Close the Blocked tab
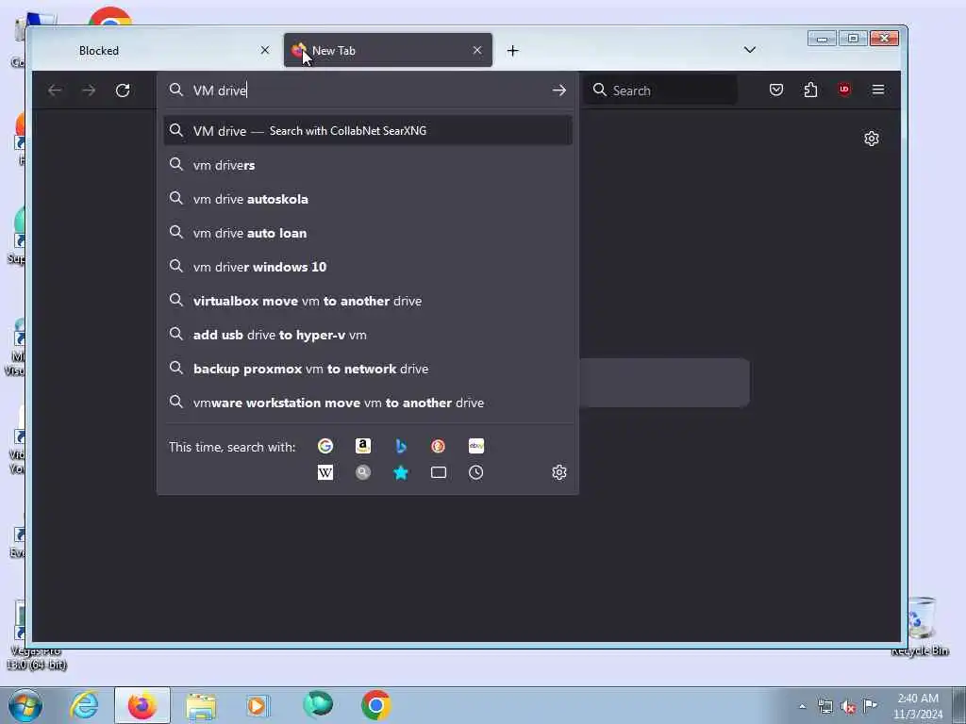This screenshot has width=966, height=724. tap(265, 50)
